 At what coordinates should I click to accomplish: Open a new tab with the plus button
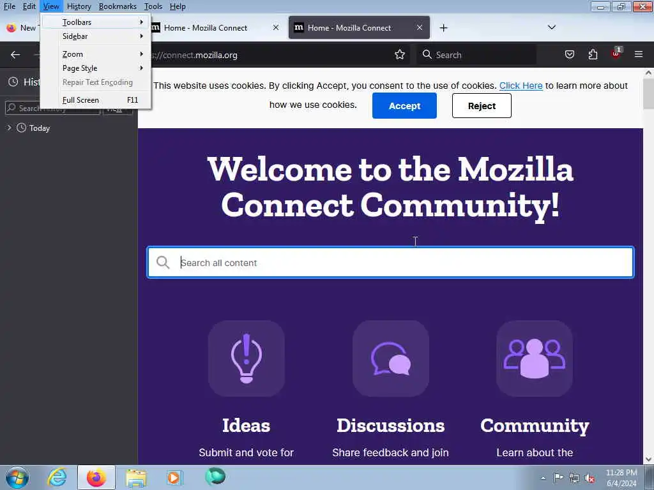443,27
